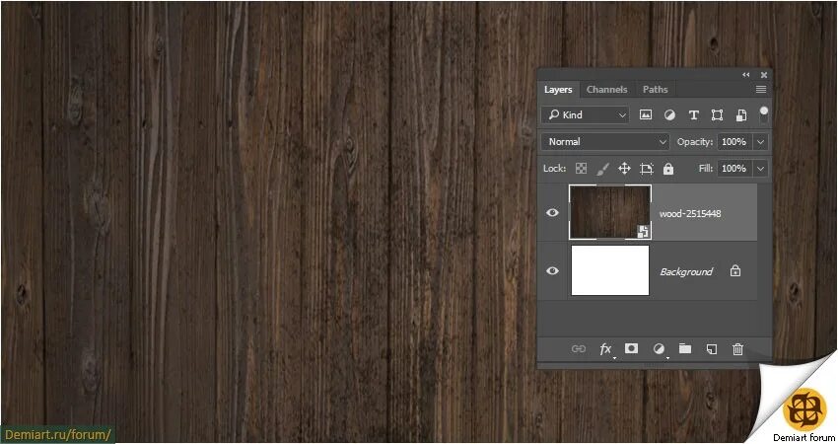Hide the Background layer

[553, 270]
